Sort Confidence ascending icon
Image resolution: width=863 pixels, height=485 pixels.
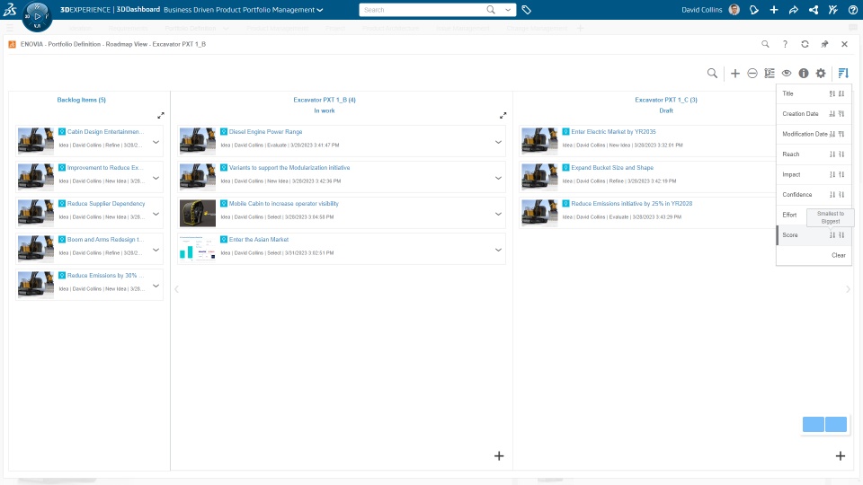pos(832,195)
